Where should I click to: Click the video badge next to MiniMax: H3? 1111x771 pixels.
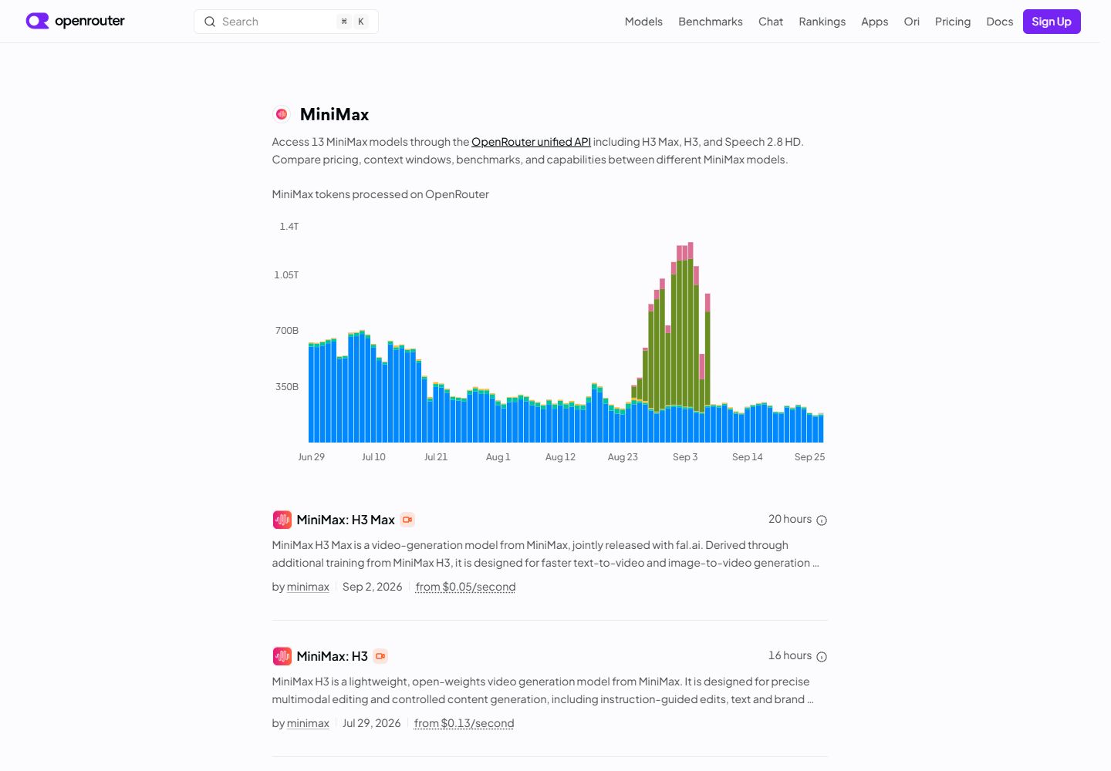380,656
